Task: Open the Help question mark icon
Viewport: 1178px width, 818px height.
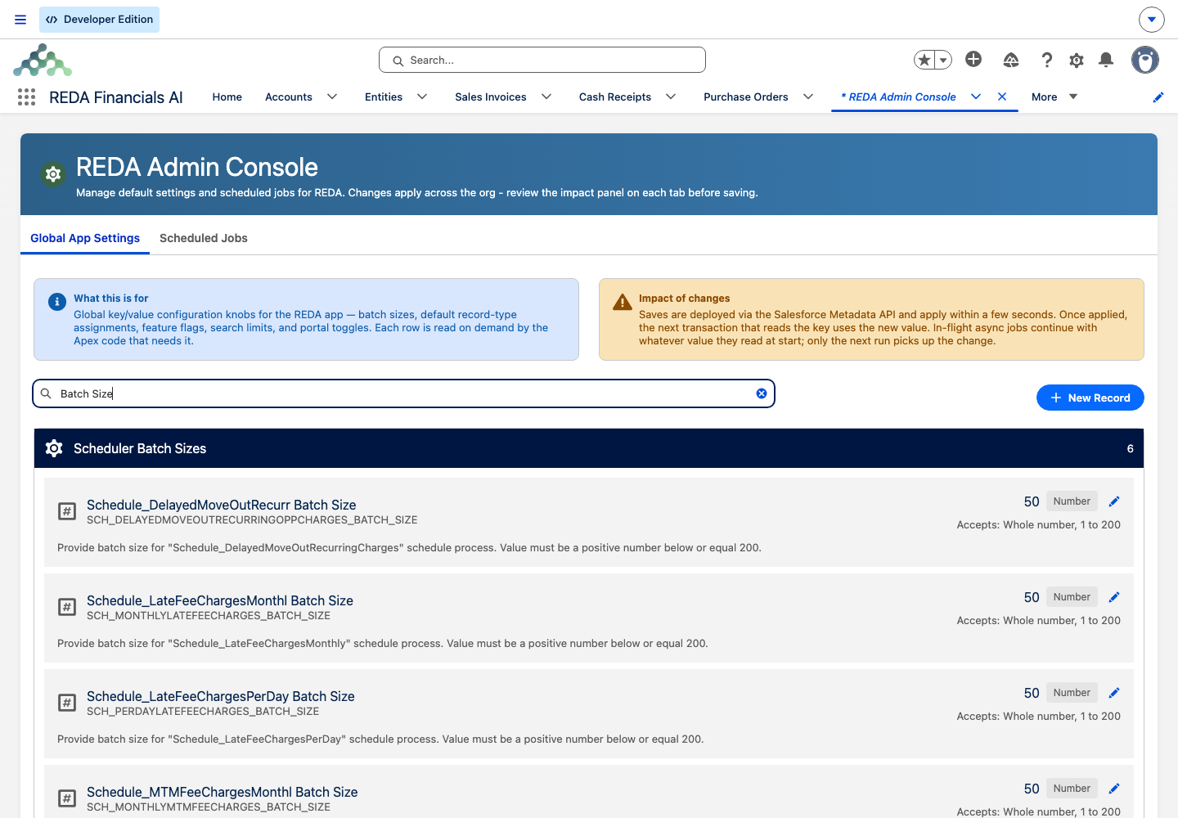Action: point(1046,60)
